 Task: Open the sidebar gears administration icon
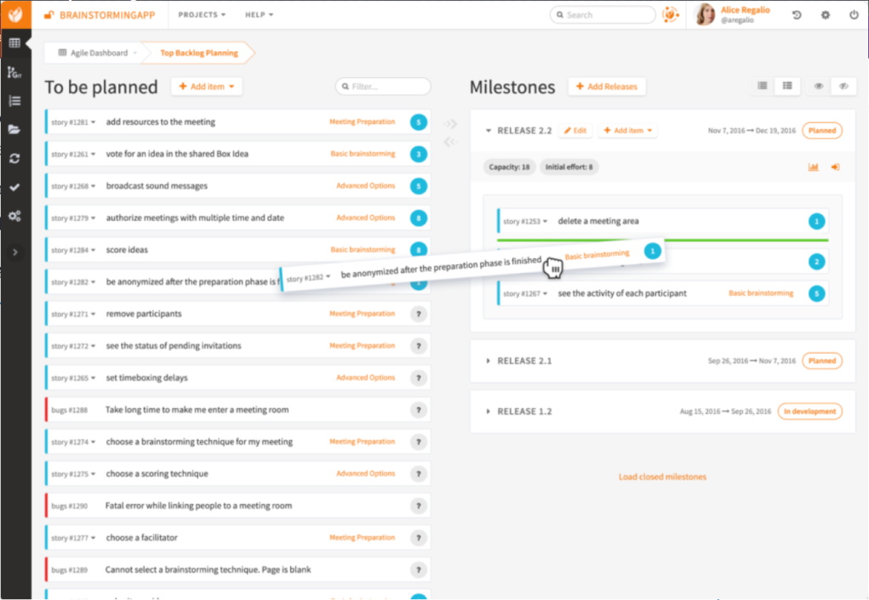point(14,216)
